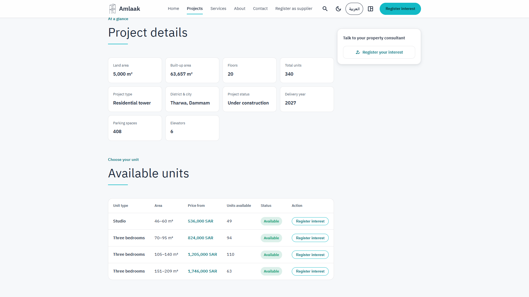Open the search magnifier icon

pos(325,9)
